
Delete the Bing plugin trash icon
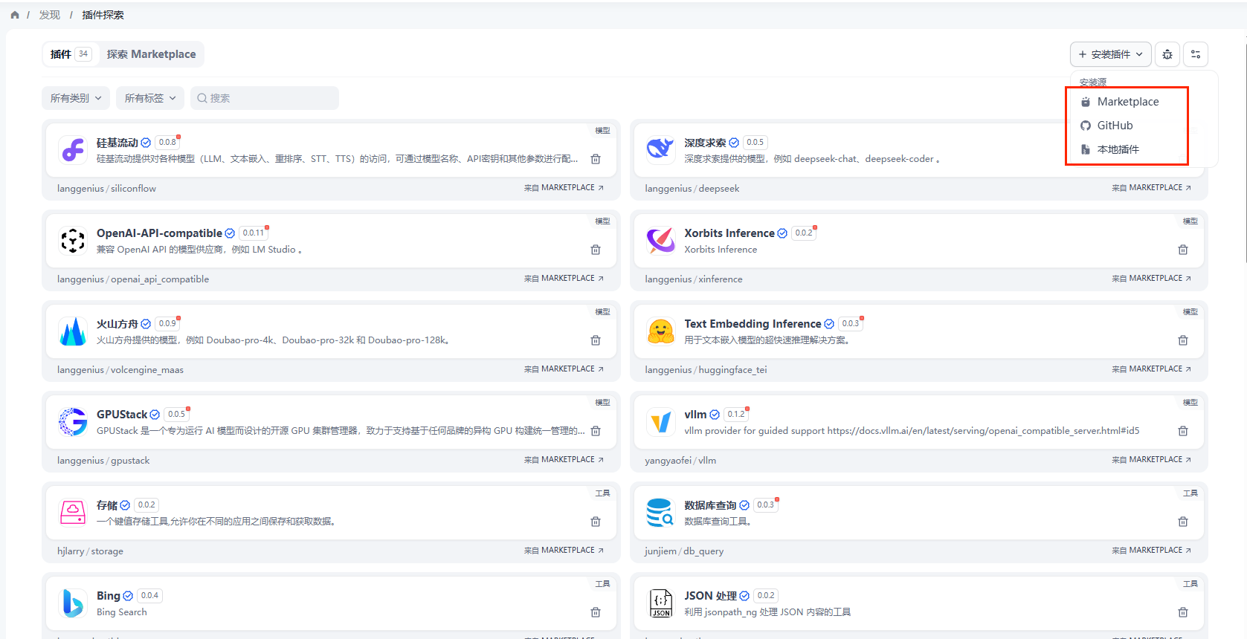[596, 612]
